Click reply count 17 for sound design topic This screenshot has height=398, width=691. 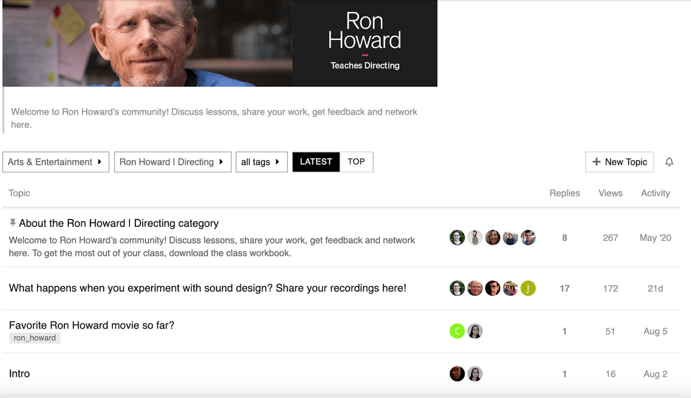pos(564,288)
